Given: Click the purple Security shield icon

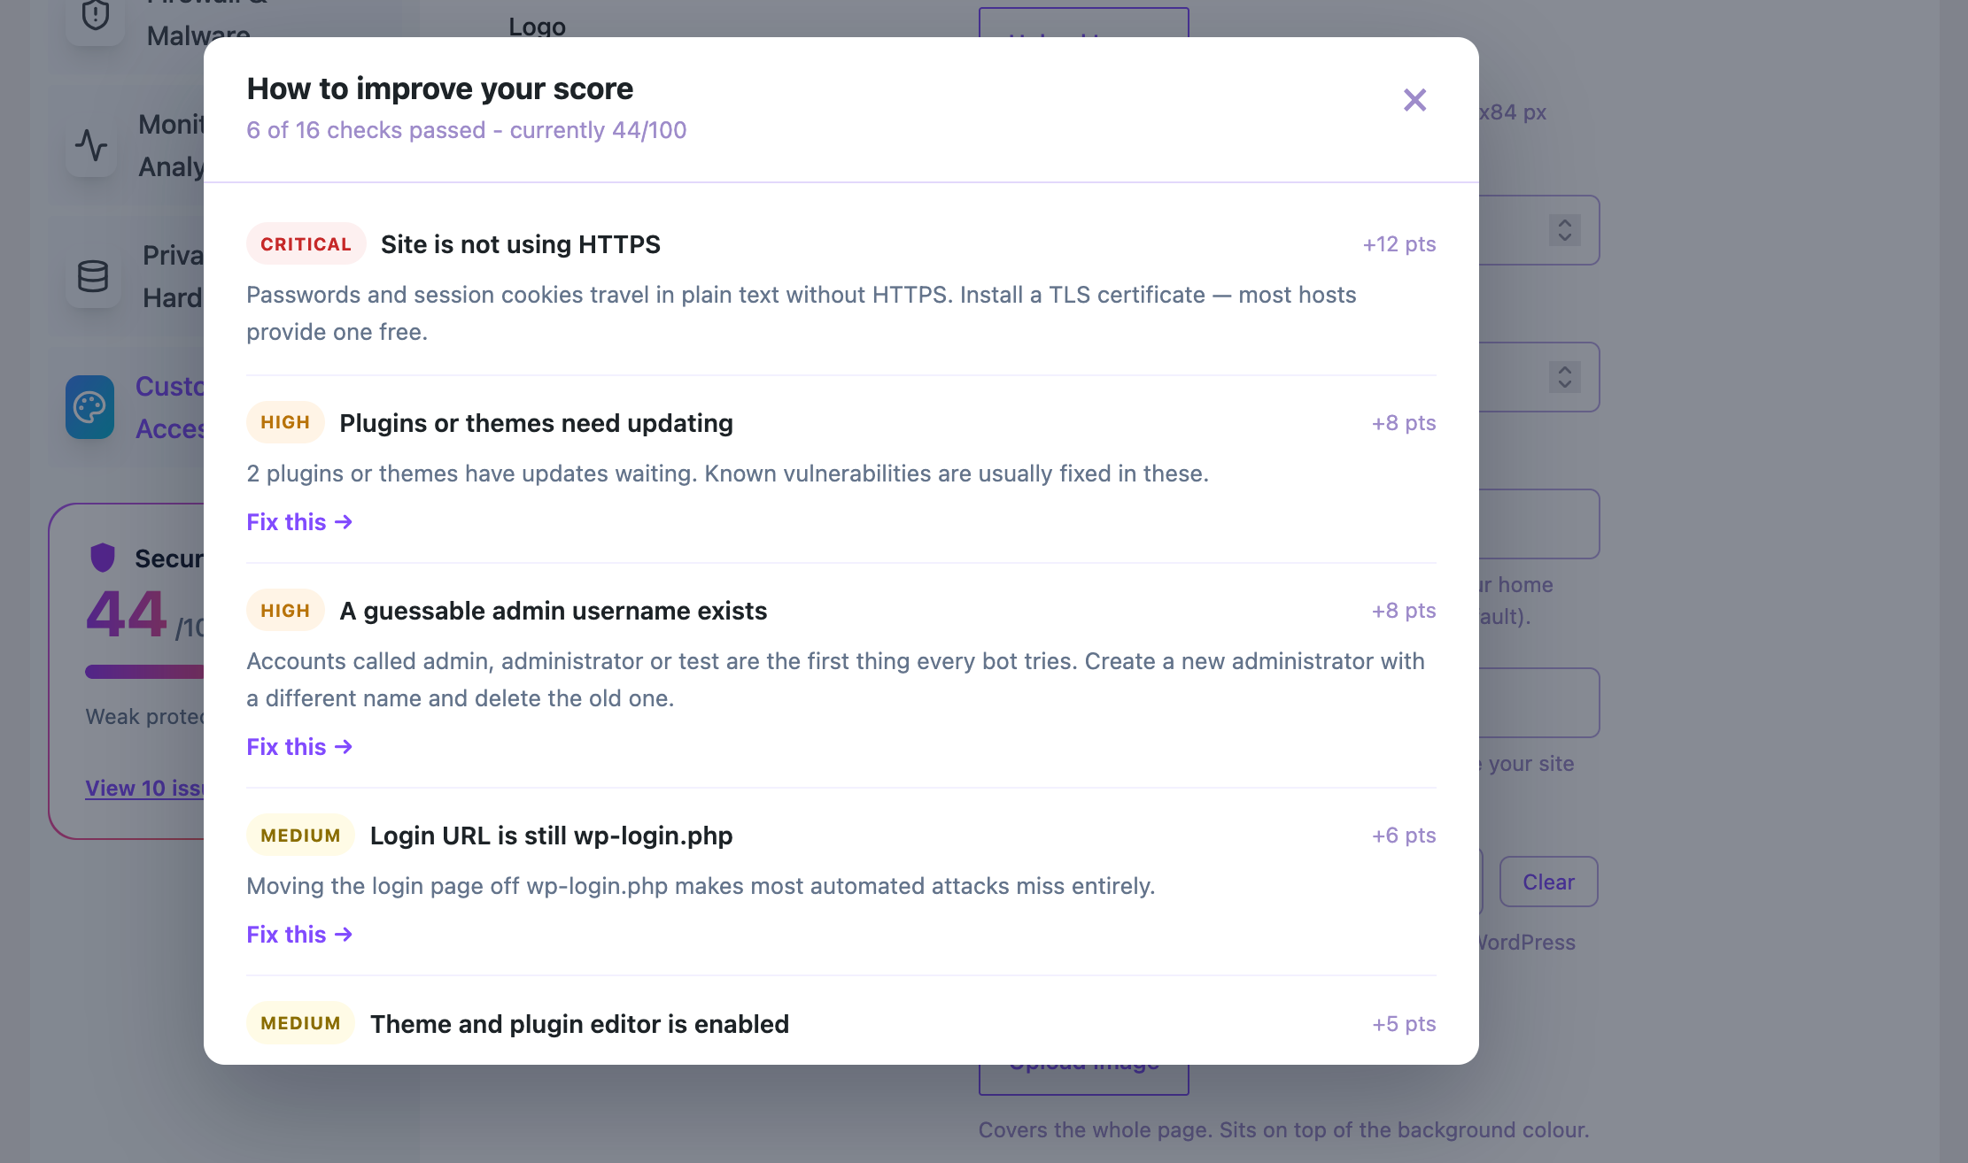Looking at the screenshot, I should click(x=103, y=558).
